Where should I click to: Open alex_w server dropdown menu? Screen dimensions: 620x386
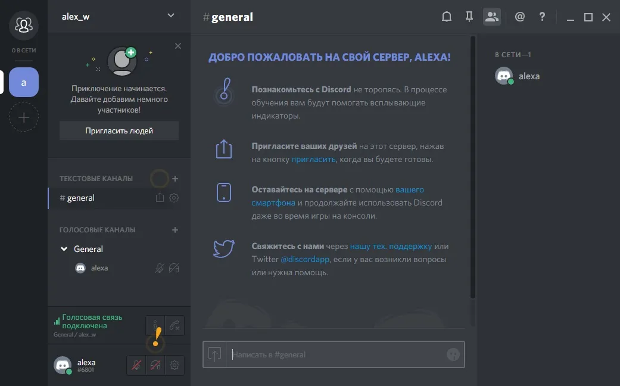[x=170, y=16]
